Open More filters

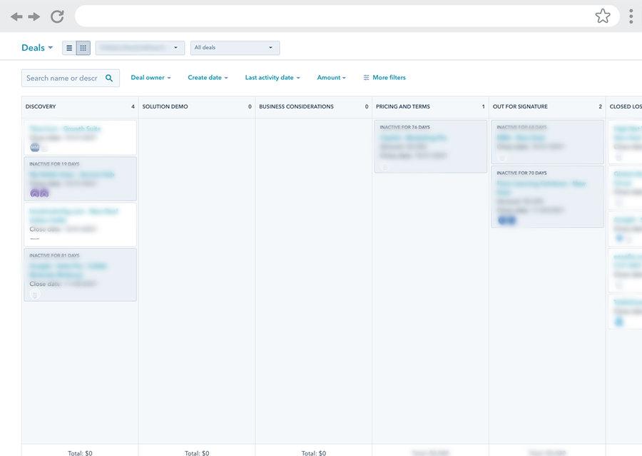(384, 78)
